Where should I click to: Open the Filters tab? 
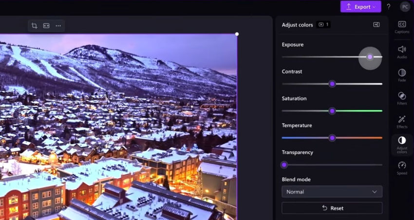[402, 98]
